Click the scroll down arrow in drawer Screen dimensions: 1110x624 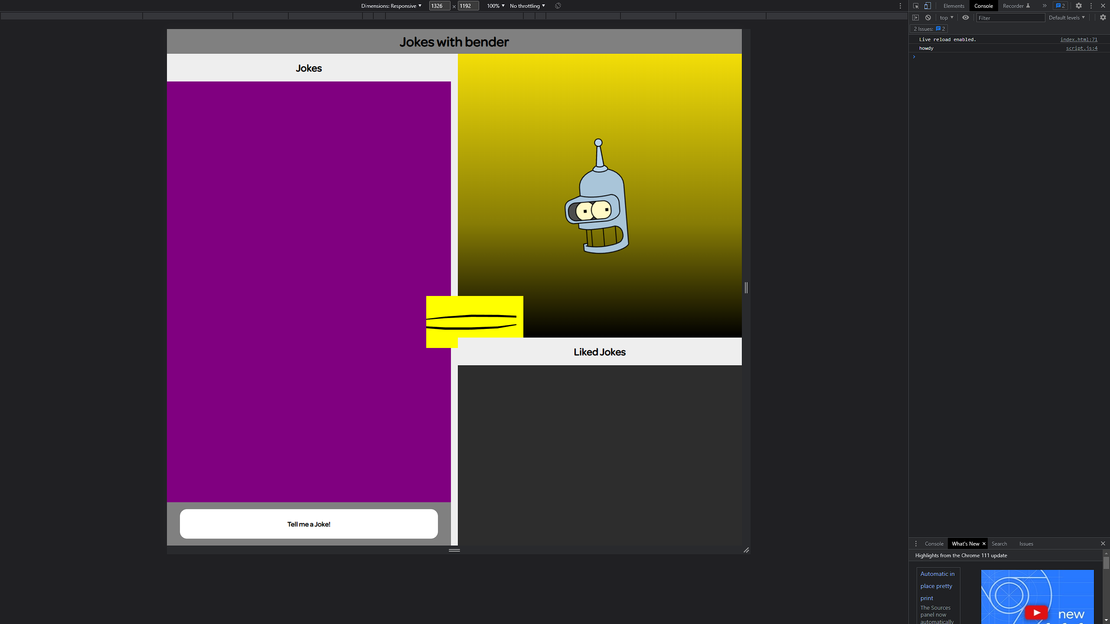1106,621
